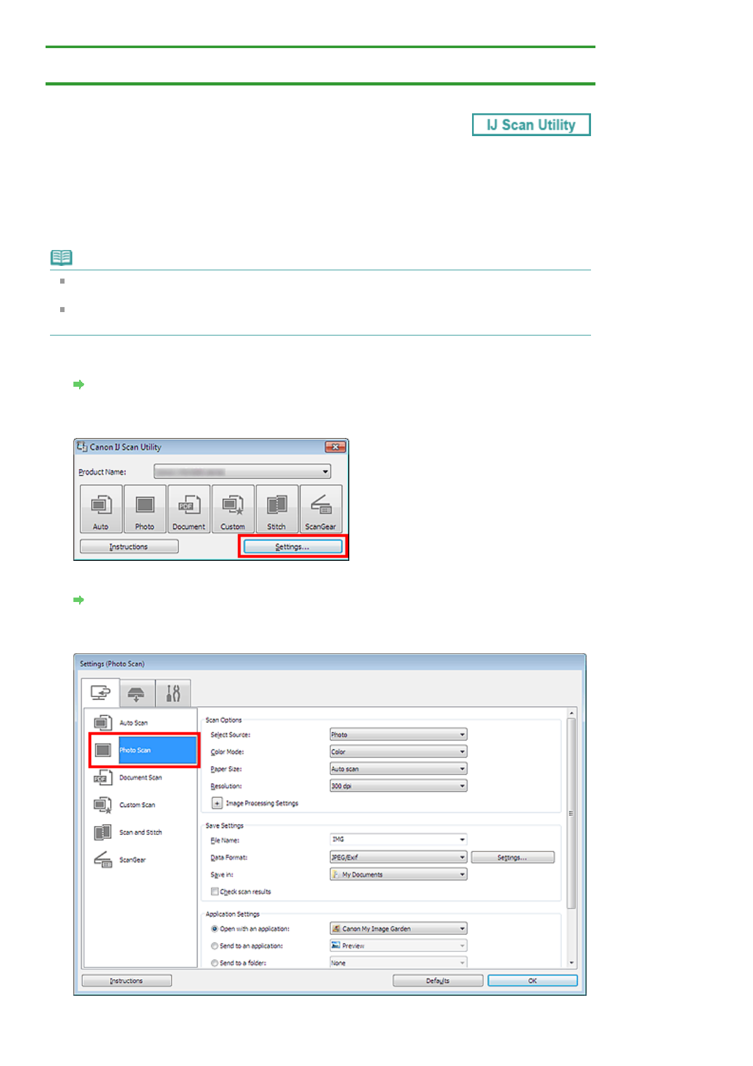Viewport: 753px width, 1066px height.
Task: Expand the Resolution 300 dpi dropdown
Action: (398, 786)
